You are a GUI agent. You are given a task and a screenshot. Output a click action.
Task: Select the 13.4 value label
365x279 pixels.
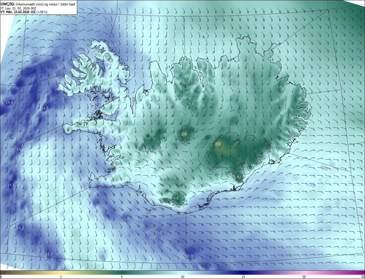click(x=125, y=219)
